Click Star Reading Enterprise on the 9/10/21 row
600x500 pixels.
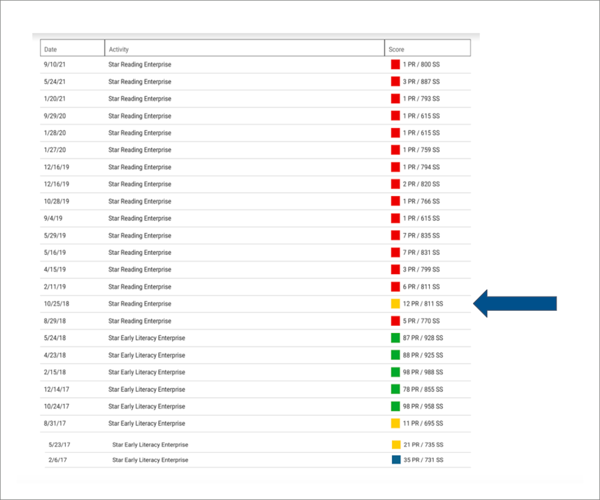[x=140, y=64]
